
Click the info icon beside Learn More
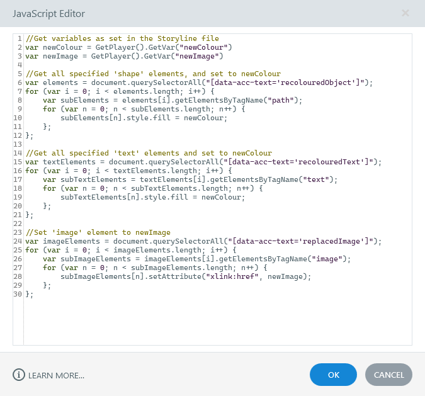point(19,375)
